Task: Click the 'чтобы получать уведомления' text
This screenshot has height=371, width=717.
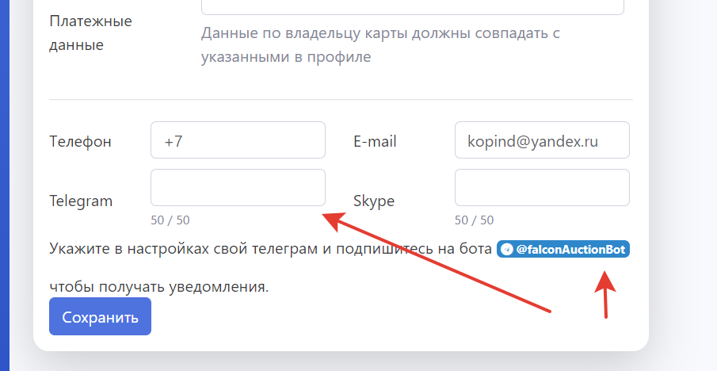Action: [x=158, y=286]
